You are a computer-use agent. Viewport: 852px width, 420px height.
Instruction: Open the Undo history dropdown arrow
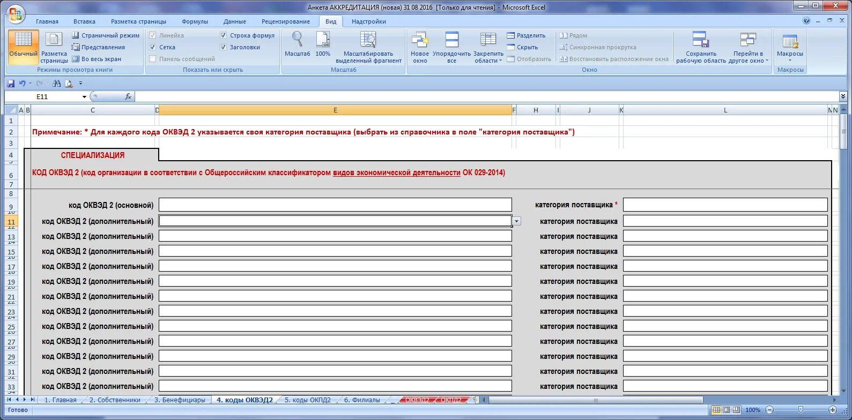30,83
